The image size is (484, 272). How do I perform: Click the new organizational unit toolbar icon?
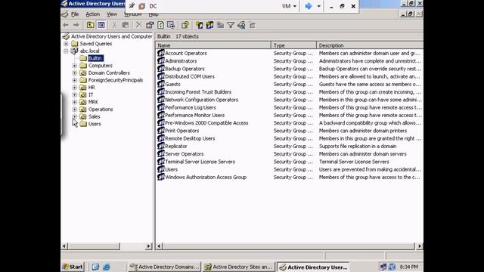tap(220, 25)
